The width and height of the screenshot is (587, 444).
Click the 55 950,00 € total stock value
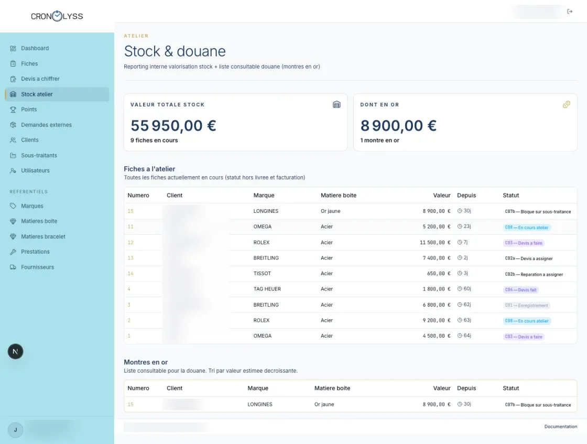[173, 125]
